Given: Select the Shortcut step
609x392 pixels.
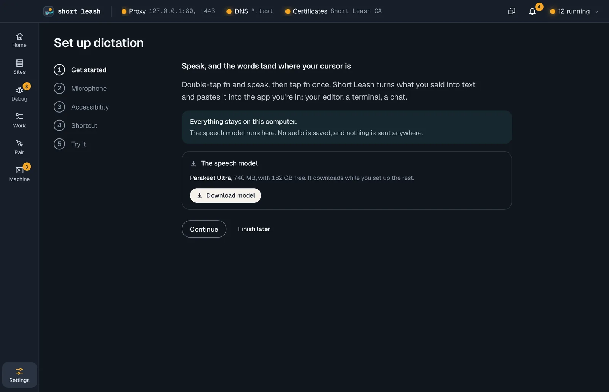Looking at the screenshot, I should click(x=76, y=126).
